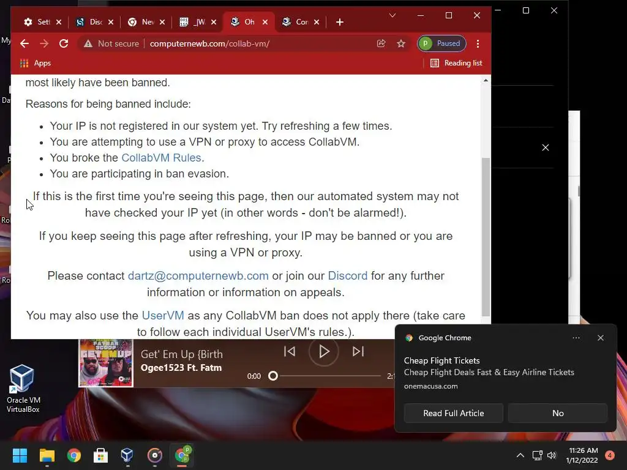Go back using the browser back arrow
This screenshot has width=627, height=470.
(24, 43)
